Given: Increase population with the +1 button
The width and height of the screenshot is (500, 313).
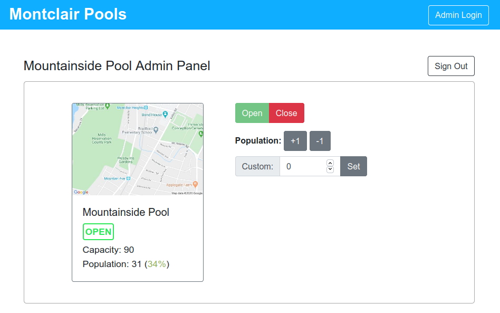Looking at the screenshot, I should point(295,141).
